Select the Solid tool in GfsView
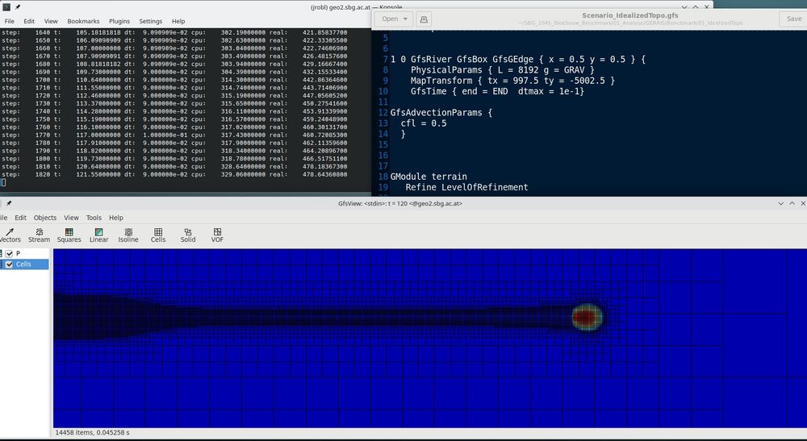This screenshot has height=441, width=807. click(x=188, y=235)
